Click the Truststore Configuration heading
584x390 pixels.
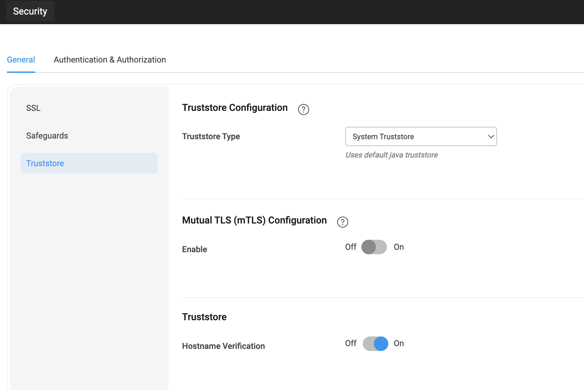[x=235, y=107]
